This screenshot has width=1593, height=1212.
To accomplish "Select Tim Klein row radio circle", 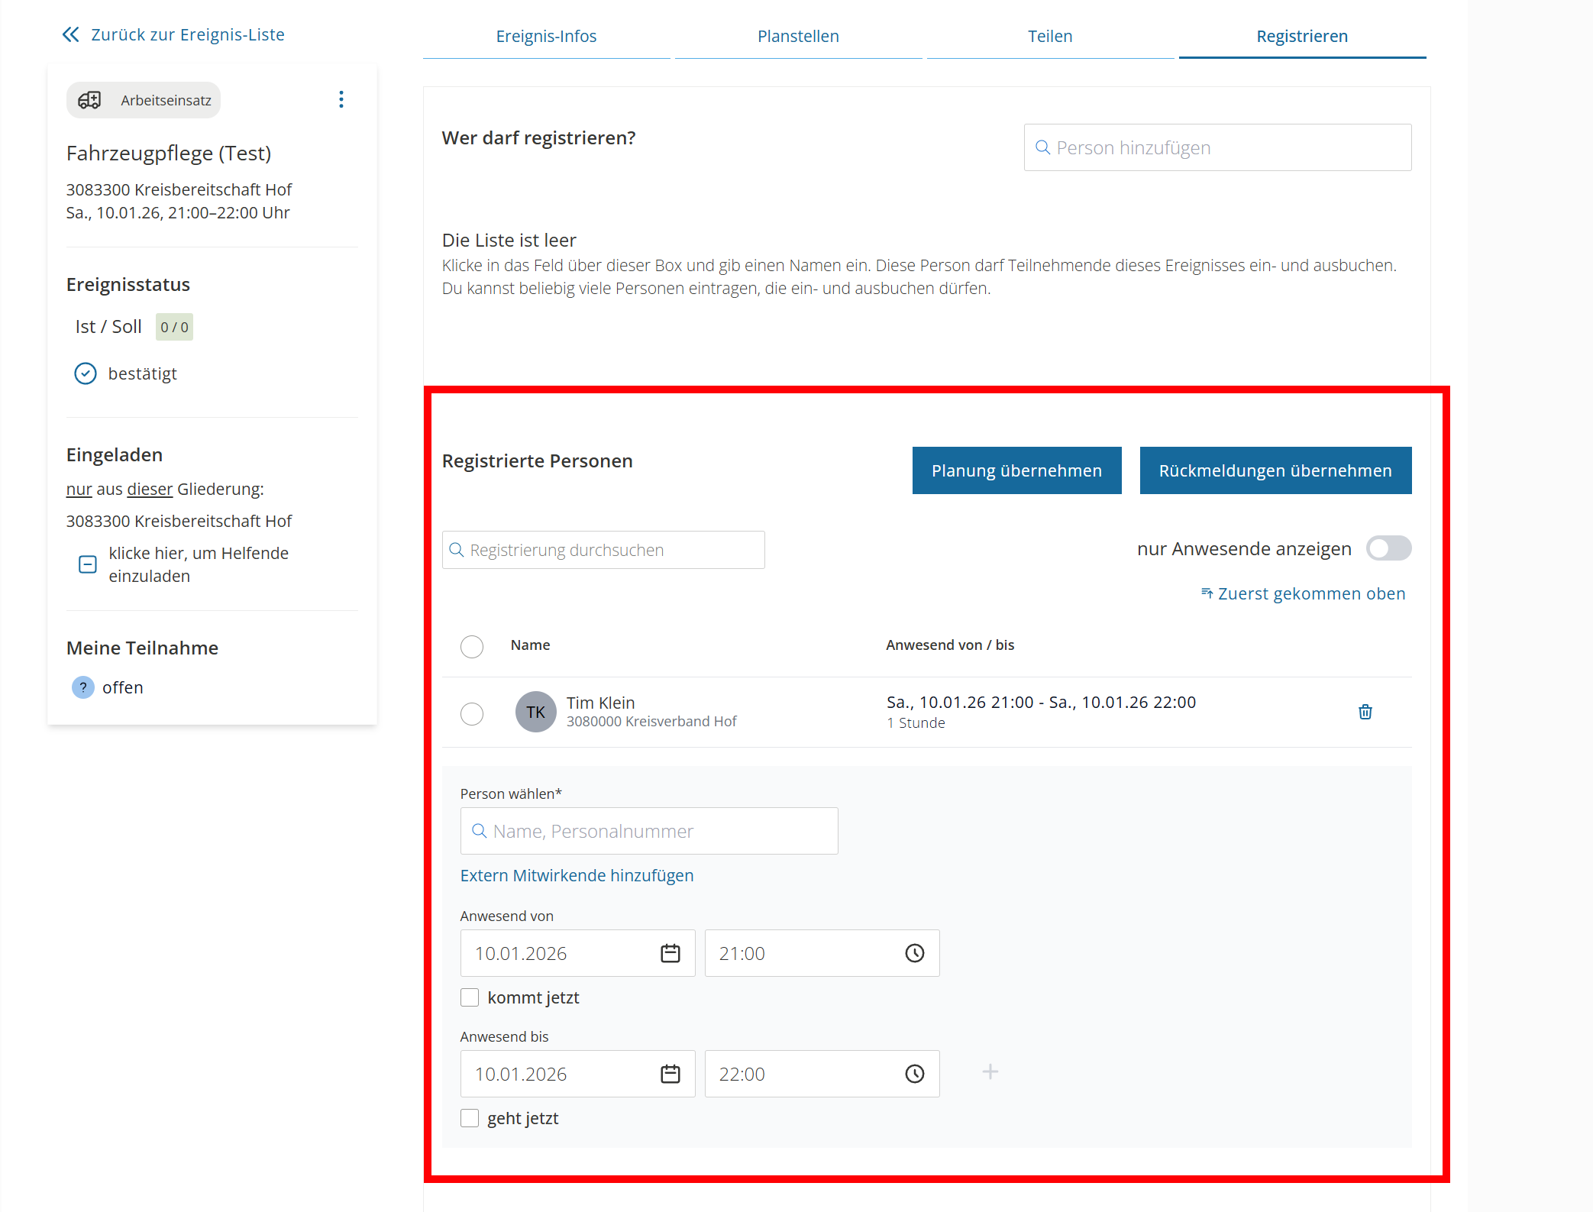I will (472, 713).
